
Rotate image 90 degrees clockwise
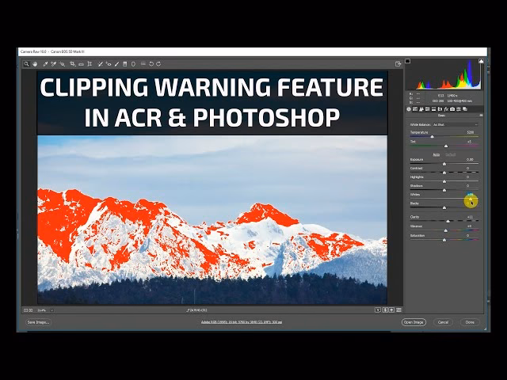158,64
